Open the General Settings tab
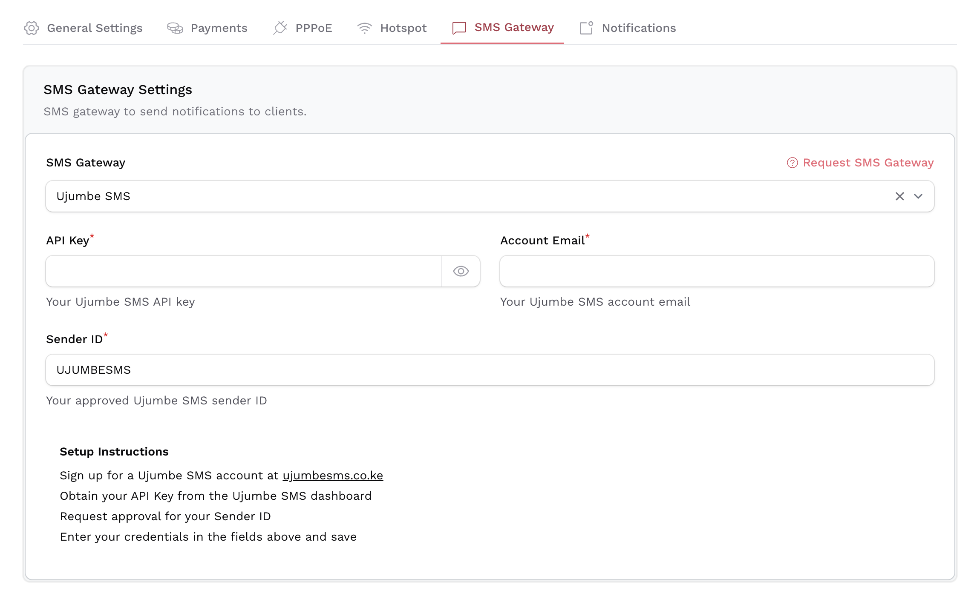Screen dimensions: 974x596 point(95,28)
